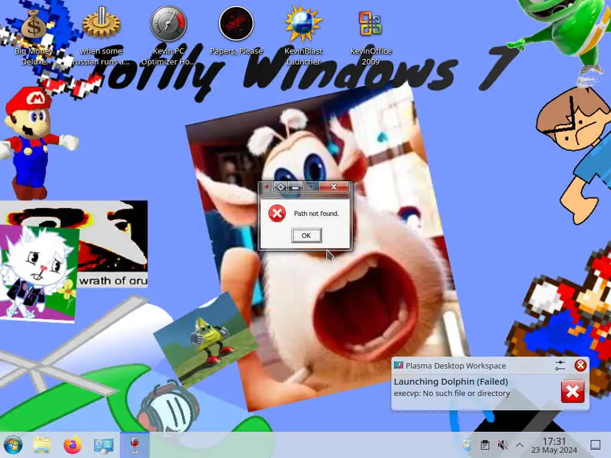Launch KevinBlast Launcher desktop icon
The image size is (611, 458).
(x=303, y=35)
